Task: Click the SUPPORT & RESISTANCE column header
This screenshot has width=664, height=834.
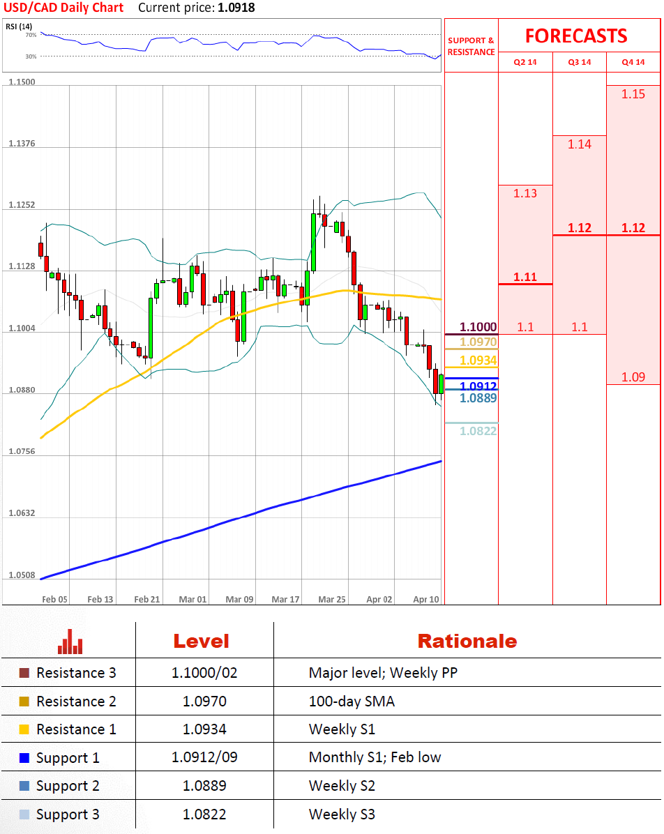Action: (x=471, y=46)
